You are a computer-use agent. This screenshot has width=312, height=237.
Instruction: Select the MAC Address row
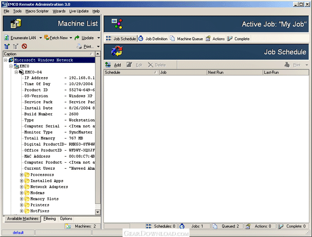click(x=59, y=156)
